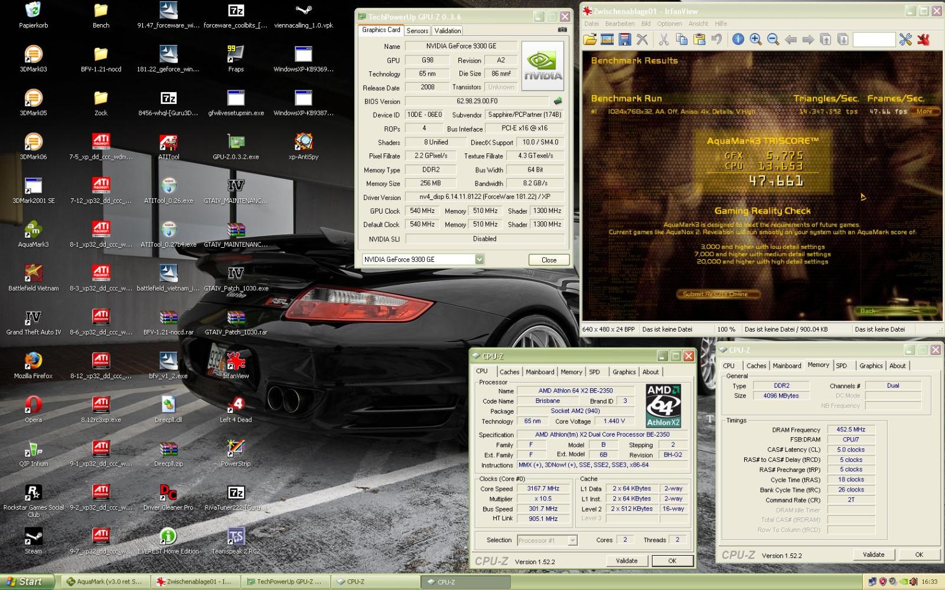
Task: Click the zoom out magnifier icon
Action: 773,40
